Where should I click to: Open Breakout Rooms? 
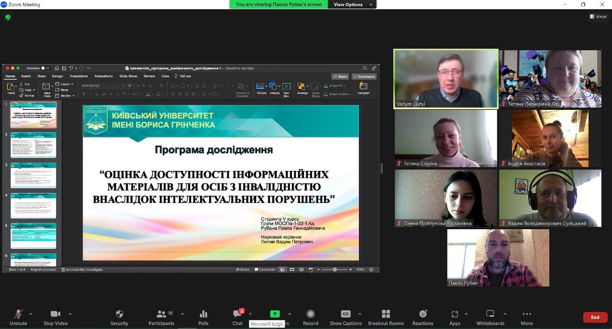pos(386,317)
